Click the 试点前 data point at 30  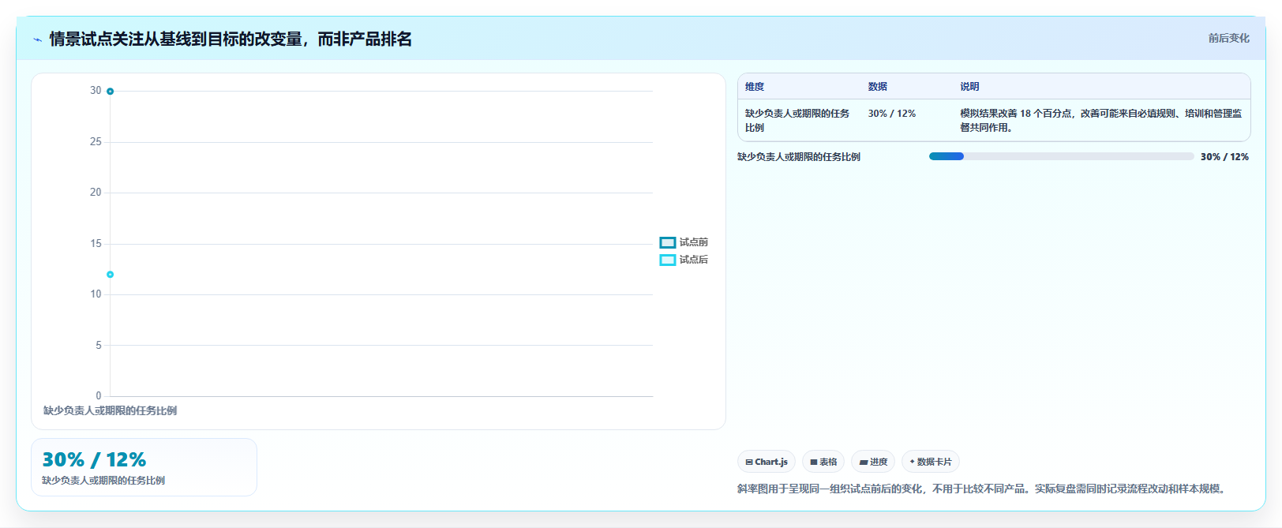tap(110, 92)
